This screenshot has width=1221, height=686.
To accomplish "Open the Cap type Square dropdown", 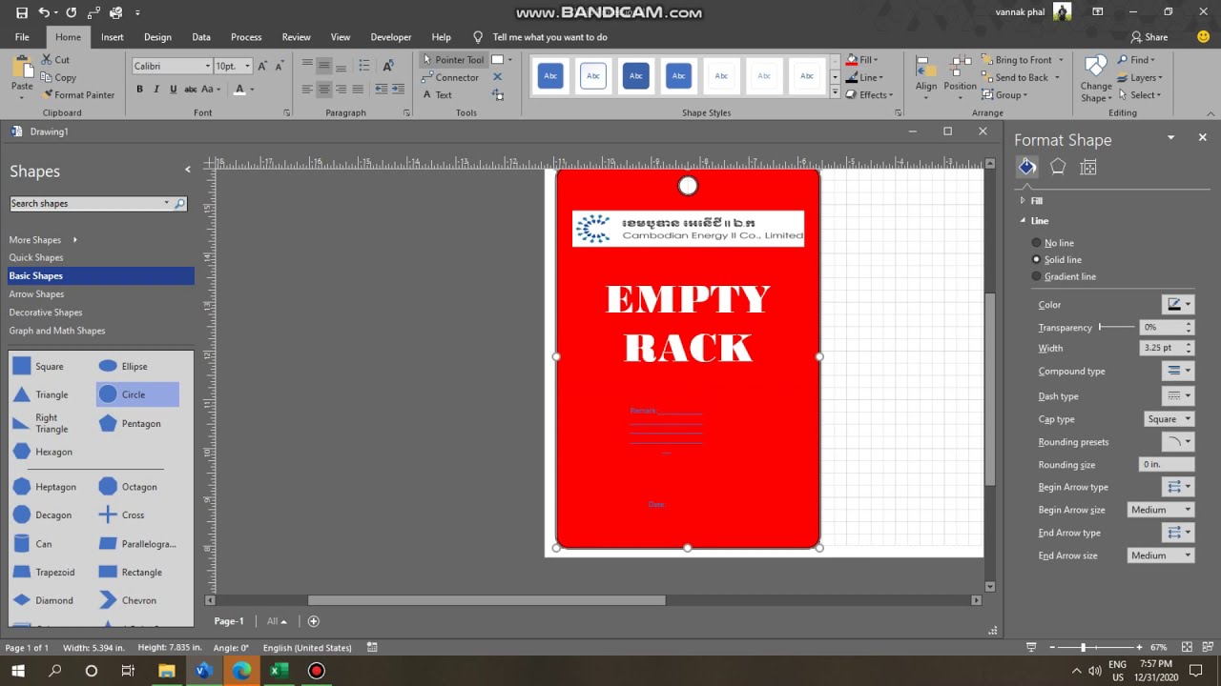I will click(1169, 419).
